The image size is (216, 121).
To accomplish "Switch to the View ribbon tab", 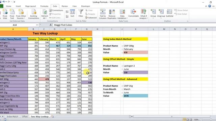I will pos(74,6).
